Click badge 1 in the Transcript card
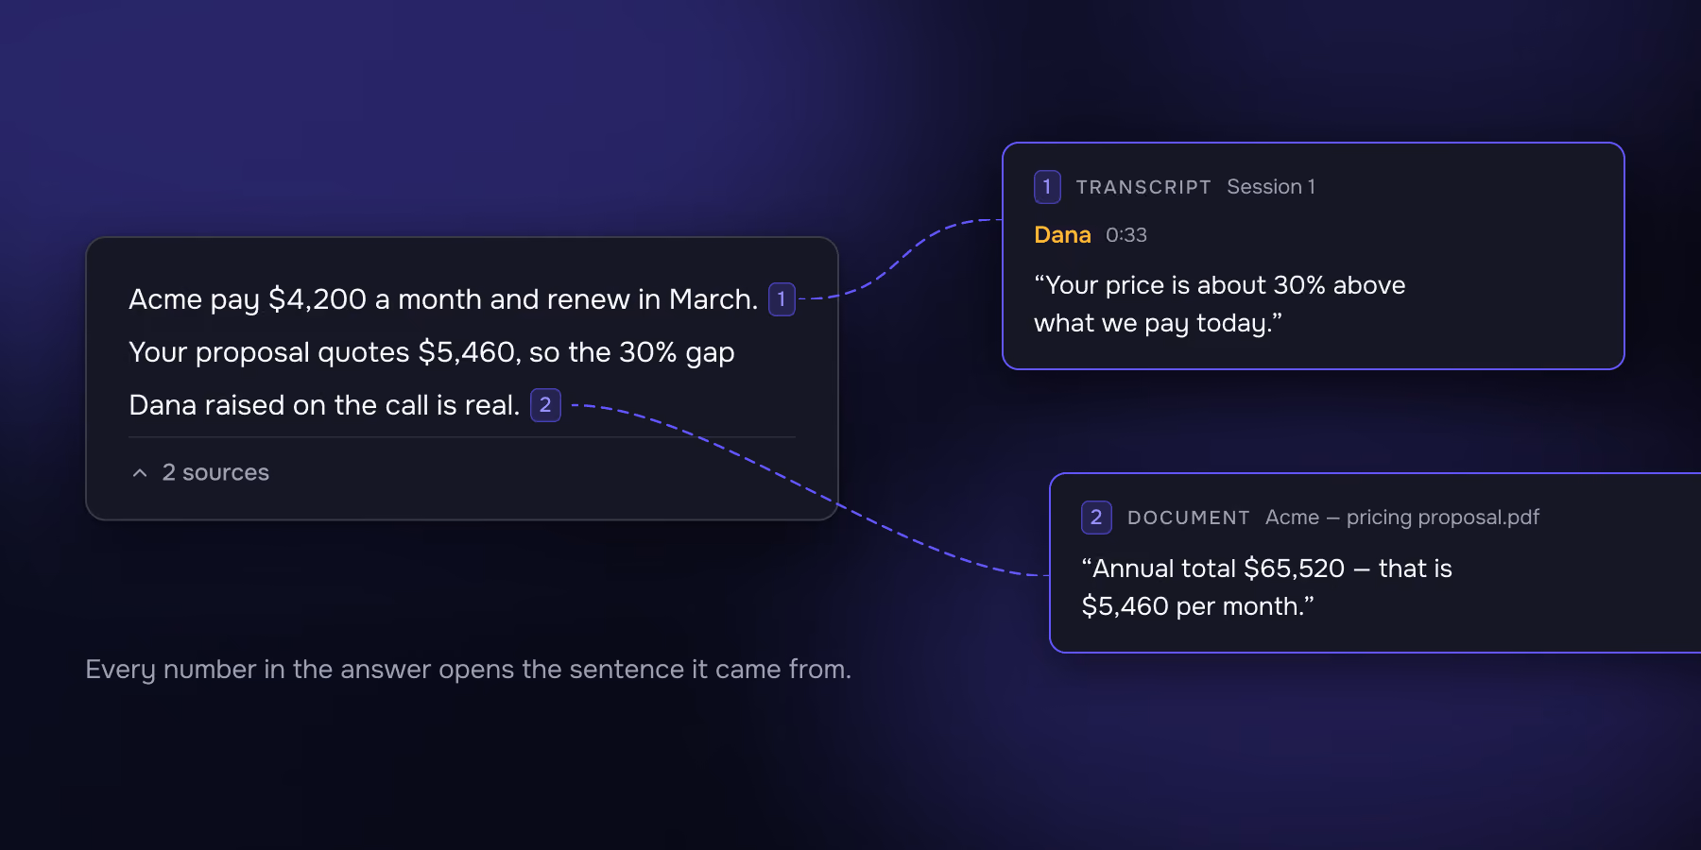1701x850 pixels. click(1047, 187)
